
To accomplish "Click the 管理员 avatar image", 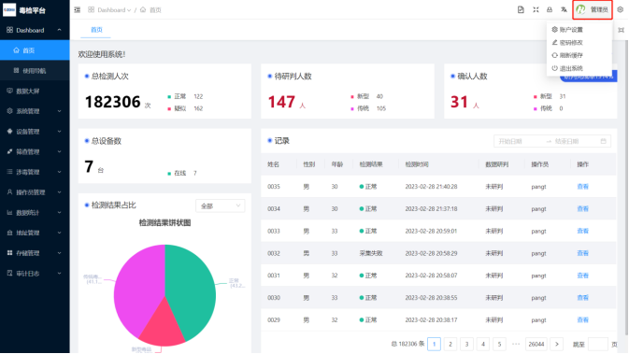I will click(x=580, y=9).
